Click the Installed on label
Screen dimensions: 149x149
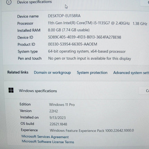tap(29, 117)
